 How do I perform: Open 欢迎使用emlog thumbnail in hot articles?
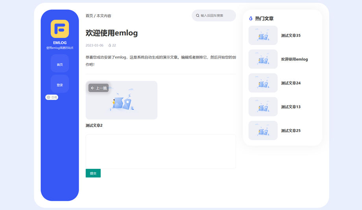[x=263, y=59]
